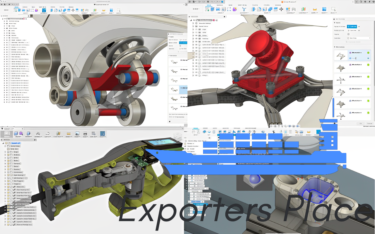Select Press Pull icon in drone window toolbar

pyautogui.click(x=254, y=9)
